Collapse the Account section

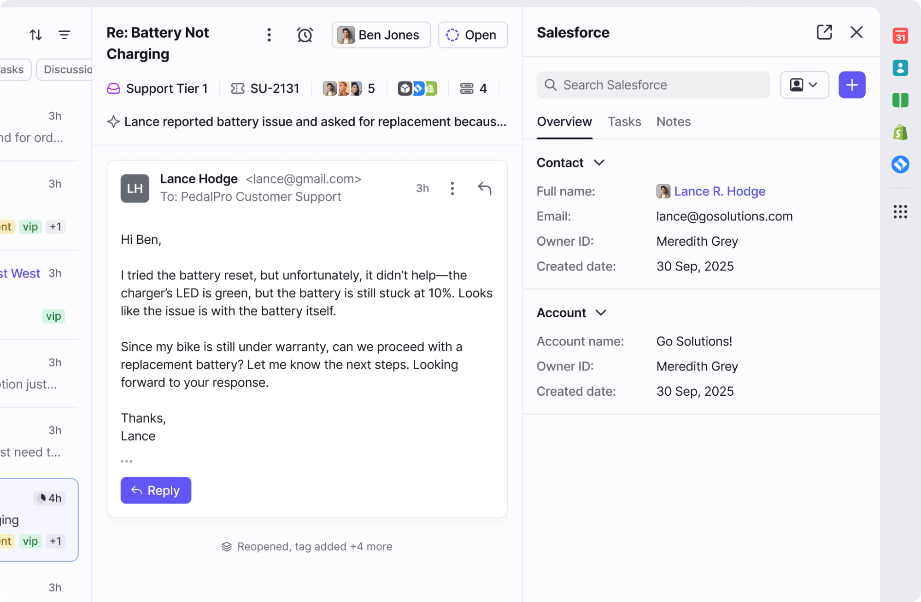point(601,313)
